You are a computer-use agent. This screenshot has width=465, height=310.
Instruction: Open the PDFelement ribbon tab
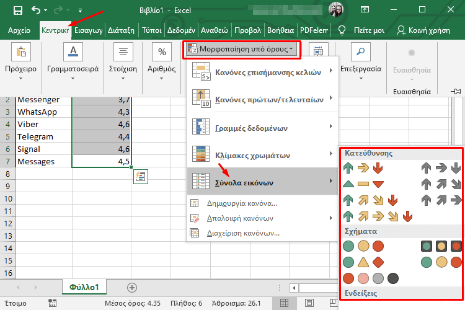314,30
